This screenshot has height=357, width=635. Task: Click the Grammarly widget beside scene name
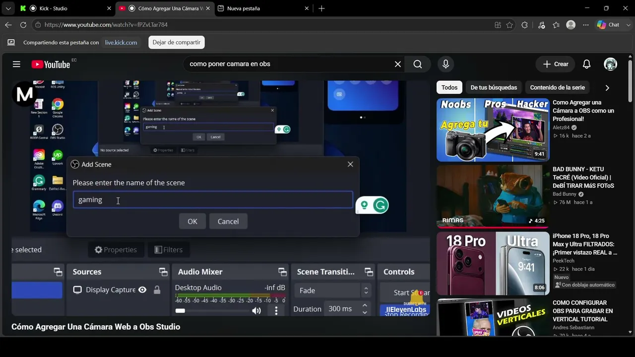pyautogui.click(x=372, y=205)
